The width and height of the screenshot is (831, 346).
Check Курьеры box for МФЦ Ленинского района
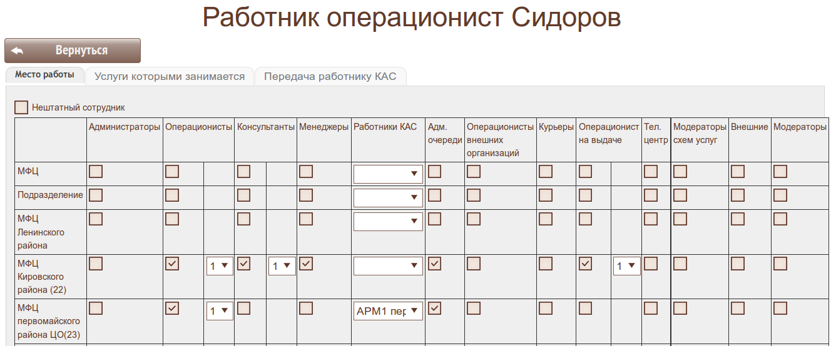pyautogui.click(x=546, y=219)
